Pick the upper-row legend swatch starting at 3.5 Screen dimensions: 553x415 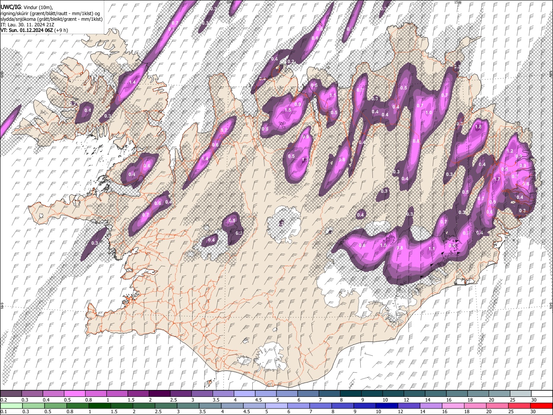click(223, 393)
